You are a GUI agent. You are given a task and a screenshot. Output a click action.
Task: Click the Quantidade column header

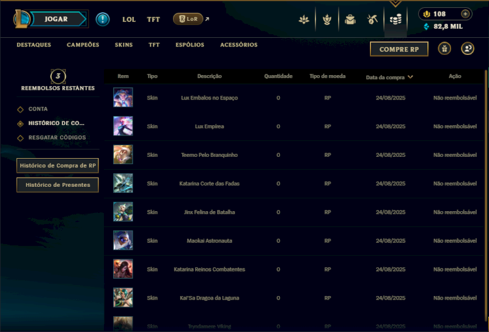(278, 76)
